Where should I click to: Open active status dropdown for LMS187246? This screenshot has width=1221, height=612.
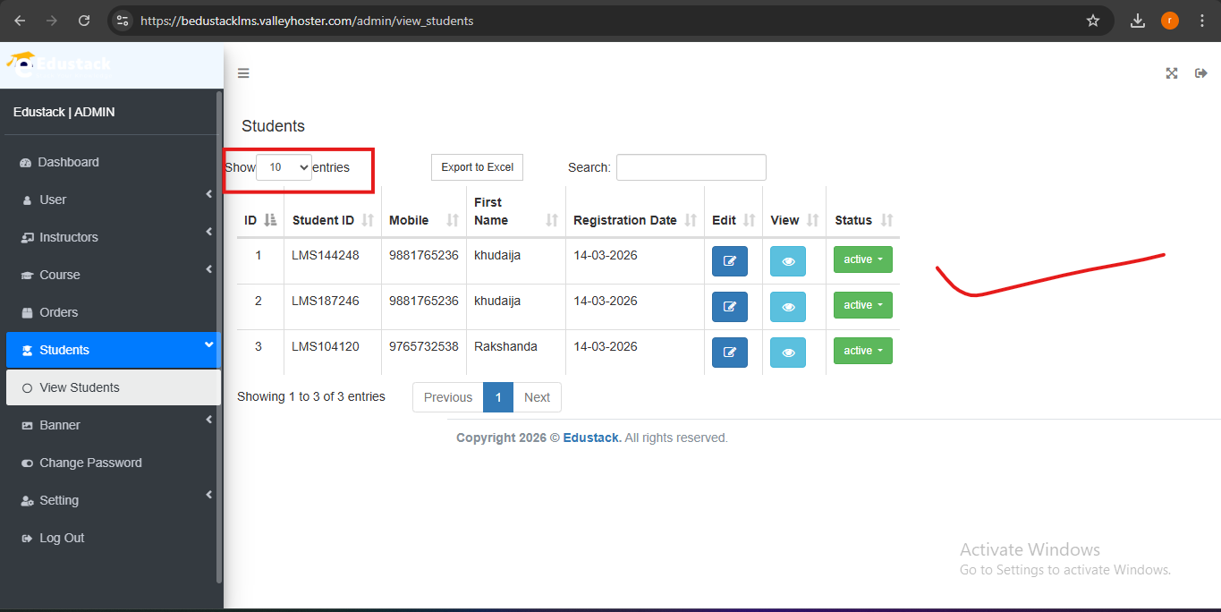863,305
